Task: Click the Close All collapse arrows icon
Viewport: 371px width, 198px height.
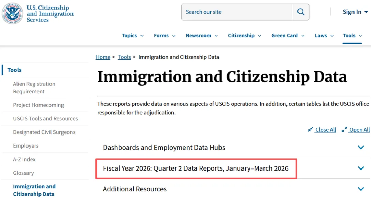Action: (310, 129)
